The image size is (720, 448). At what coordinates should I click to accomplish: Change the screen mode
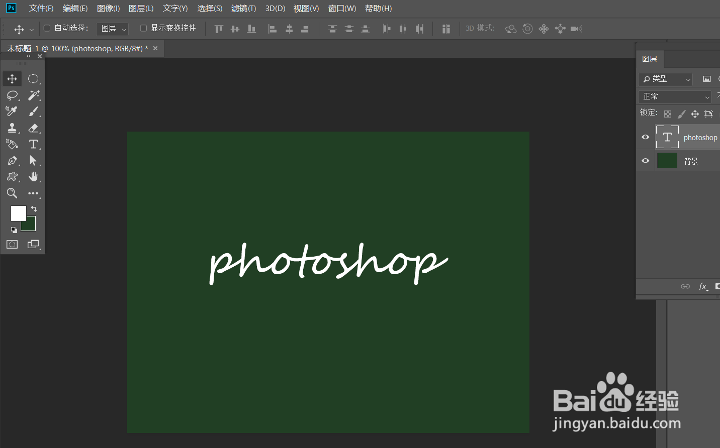[x=33, y=245]
